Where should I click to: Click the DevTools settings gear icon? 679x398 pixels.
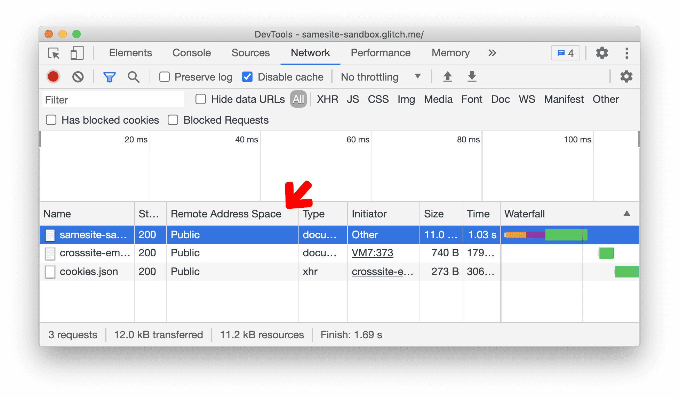coord(602,52)
